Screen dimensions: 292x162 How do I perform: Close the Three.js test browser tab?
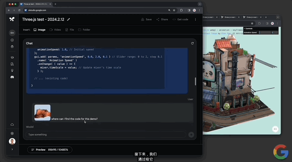[x=50, y=4]
